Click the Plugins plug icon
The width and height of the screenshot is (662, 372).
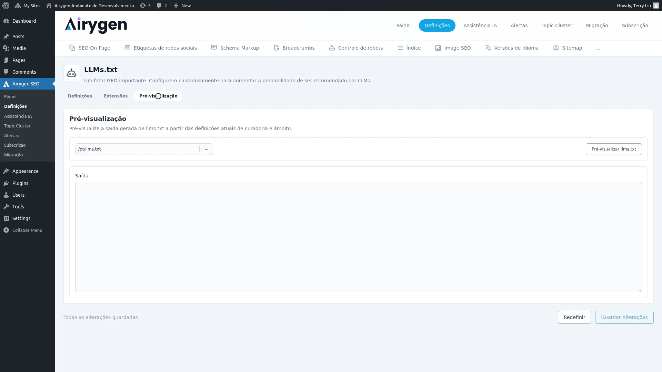[6, 183]
